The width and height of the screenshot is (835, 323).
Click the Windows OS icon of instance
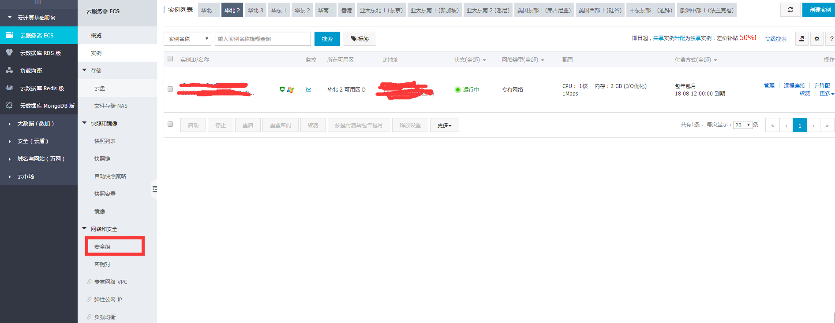point(290,89)
